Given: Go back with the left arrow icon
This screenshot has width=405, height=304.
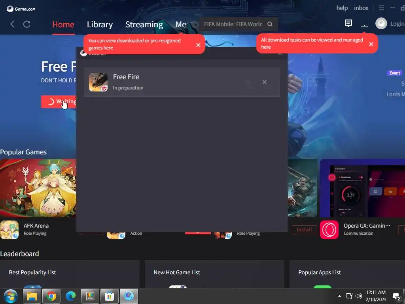Looking at the screenshot, I should pyautogui.click(x=12, y=24).
